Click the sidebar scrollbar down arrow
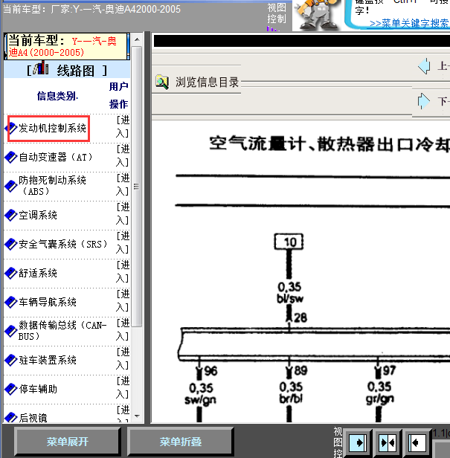This screenshot has width=450, height=458. [137, 416]
